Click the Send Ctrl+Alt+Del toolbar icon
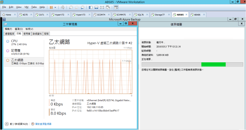 [x=62, y=7]
